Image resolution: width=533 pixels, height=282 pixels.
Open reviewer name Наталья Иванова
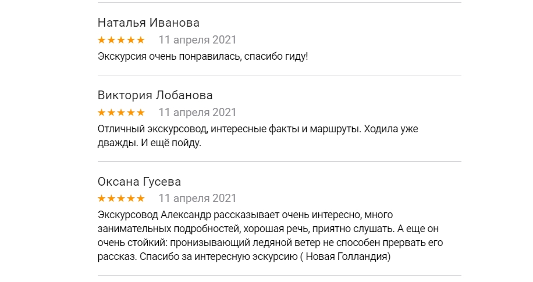148,23
